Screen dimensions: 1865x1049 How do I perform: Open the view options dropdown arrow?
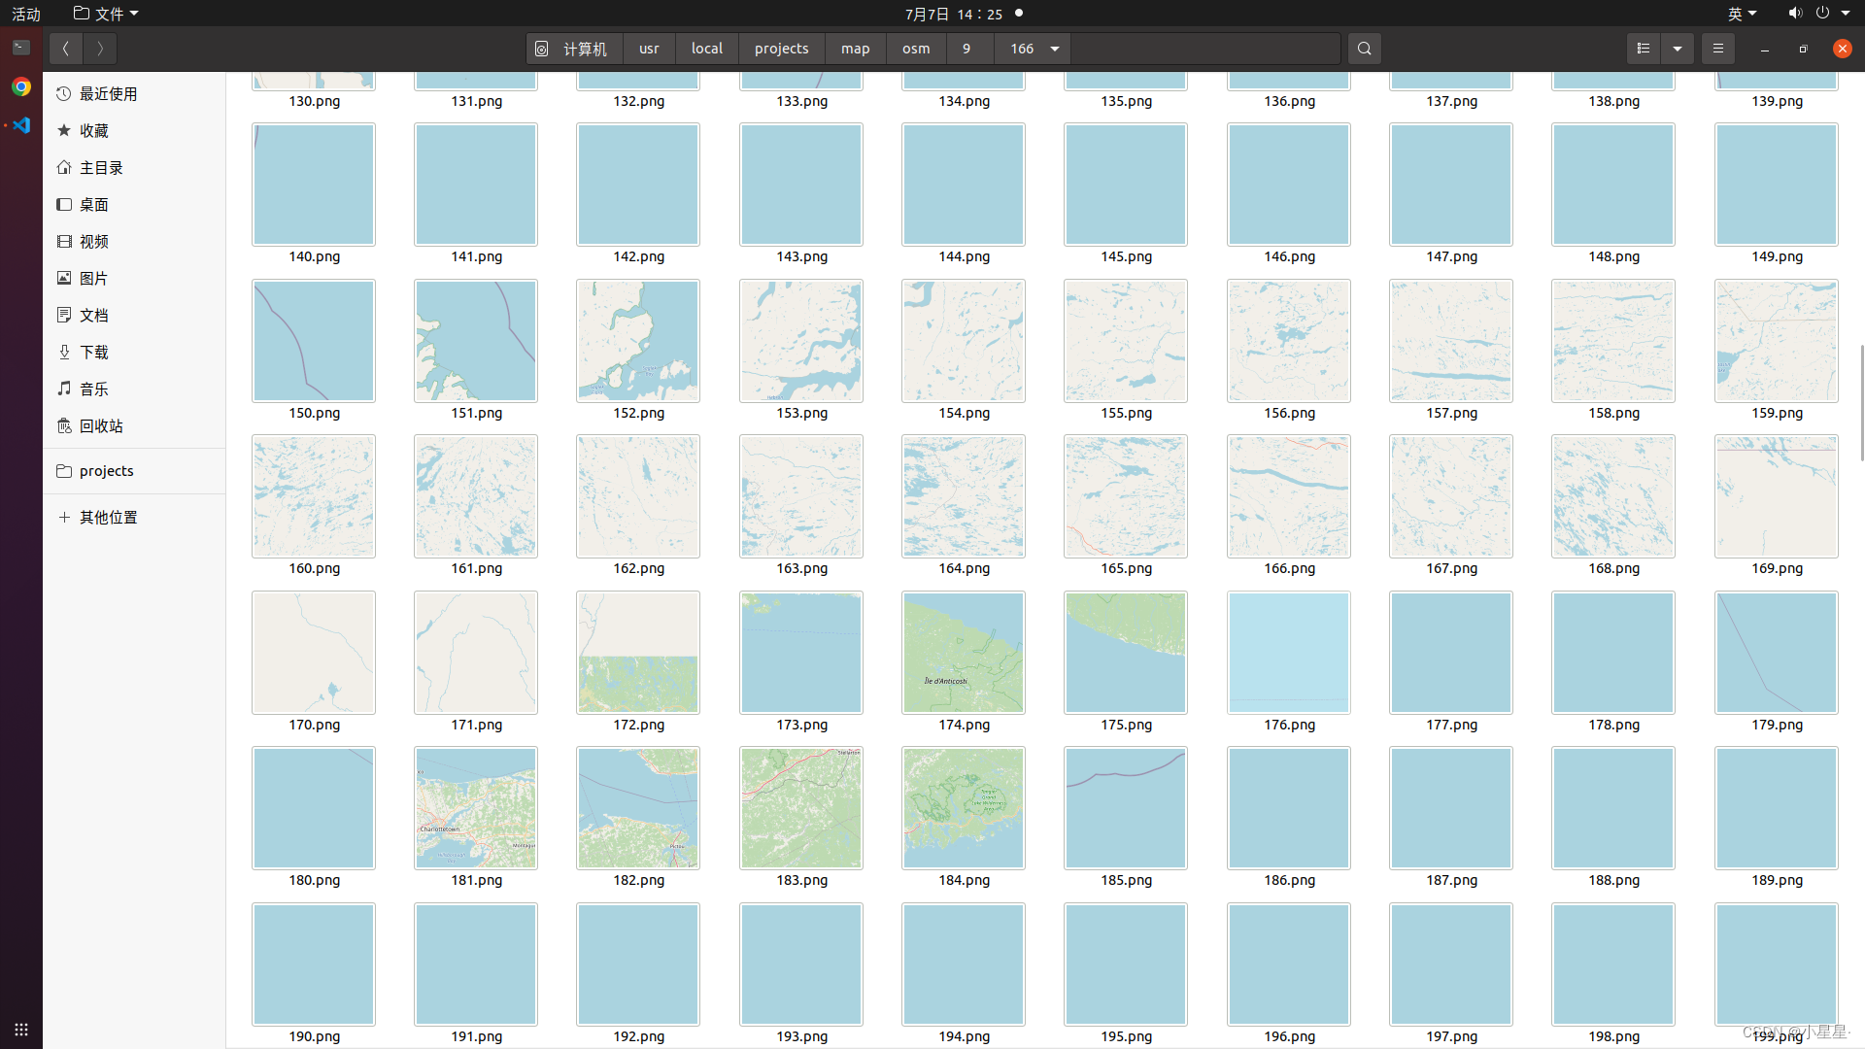(1678, 49)
